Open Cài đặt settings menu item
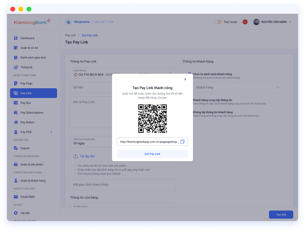This screenshot has width=305, height=232. [34, 213]
